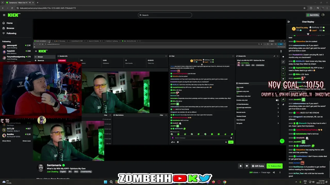Viewport: 330px width, 185px height.
Task: Expand Viewbot Shield setting
Action: click(278, 116)
